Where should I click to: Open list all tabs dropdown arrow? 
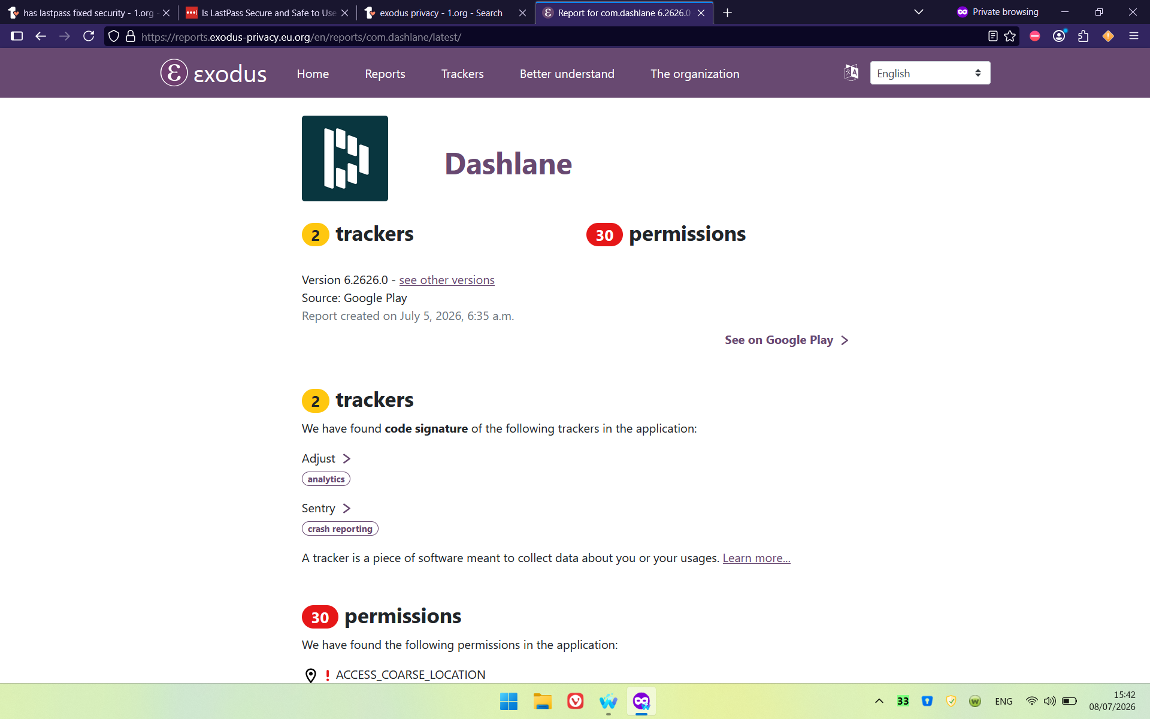tap(918, 12)
